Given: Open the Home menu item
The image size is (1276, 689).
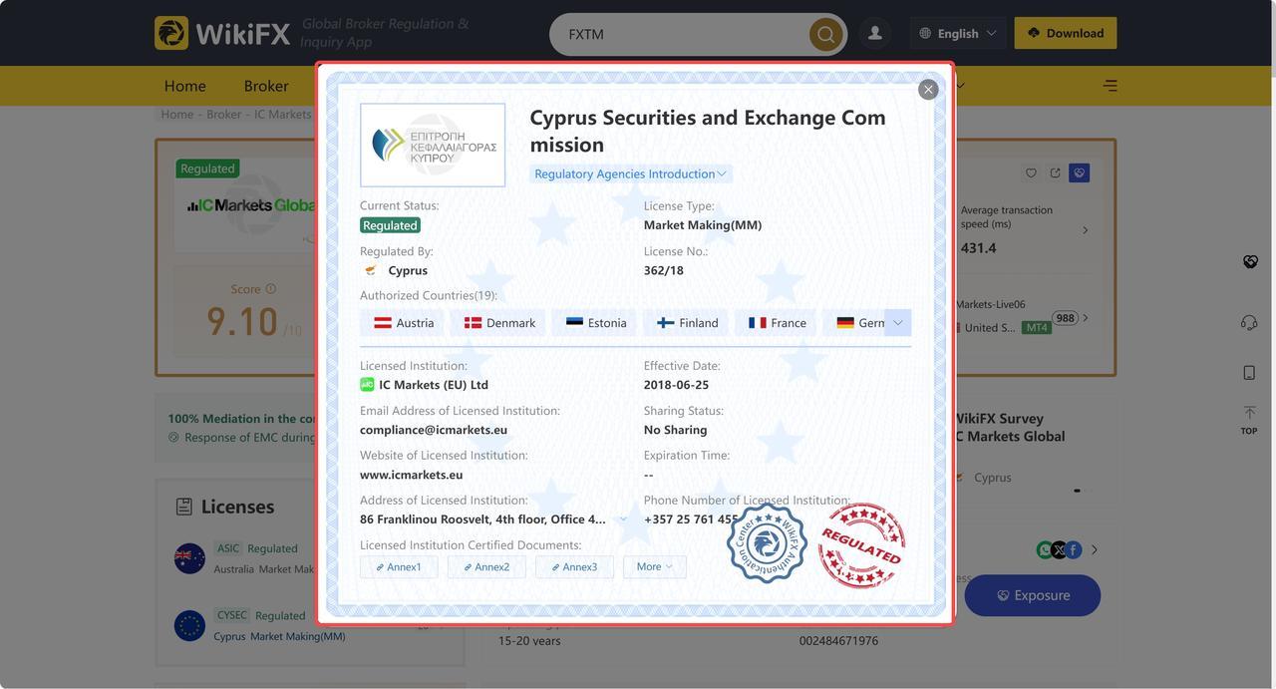Looking at the screenshot, I should click(184, 86).
